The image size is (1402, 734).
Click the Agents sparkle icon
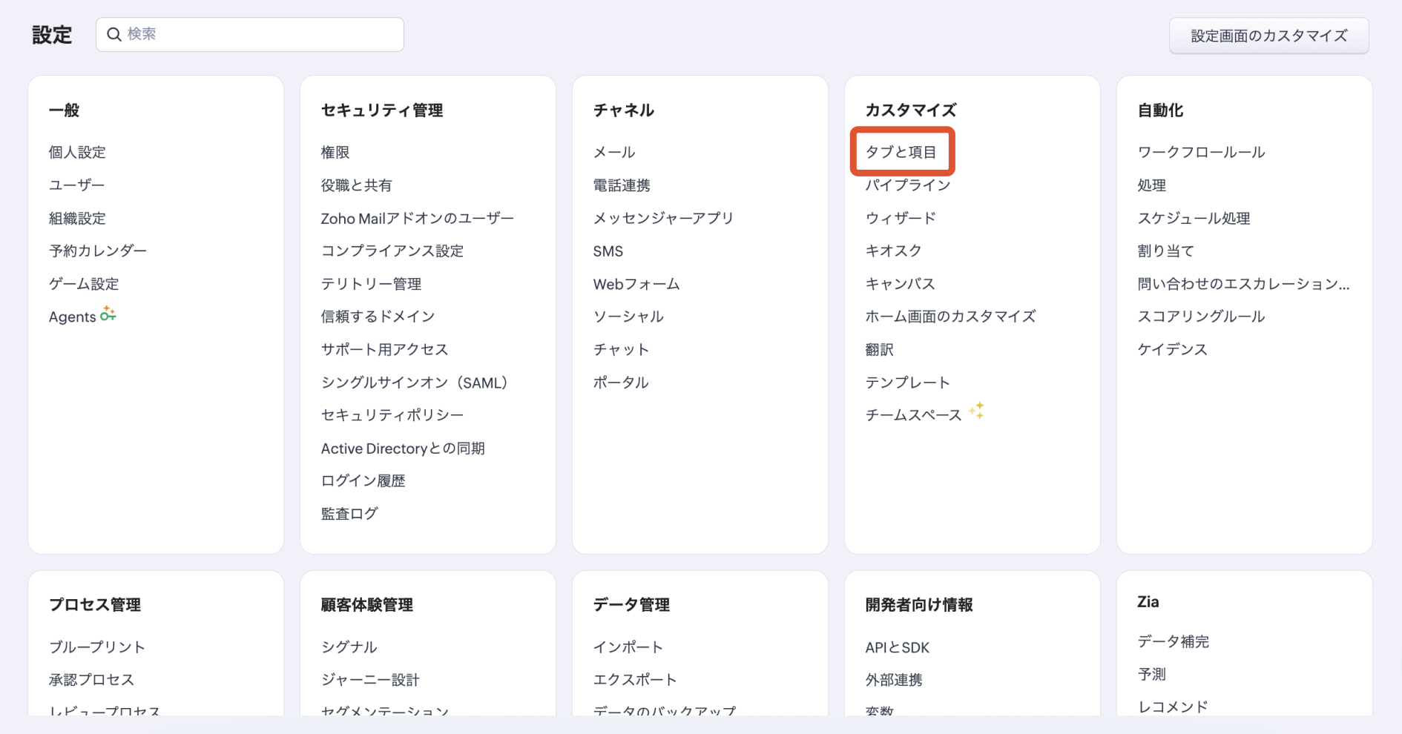108,314
